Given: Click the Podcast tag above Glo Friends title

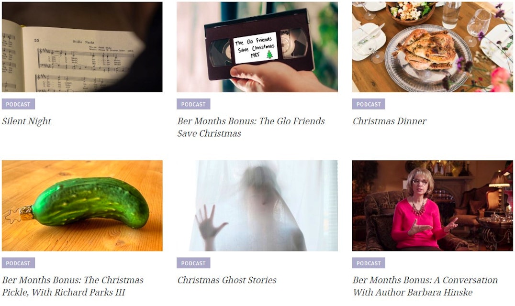Looking at the screenshot, I should (193, 104).
